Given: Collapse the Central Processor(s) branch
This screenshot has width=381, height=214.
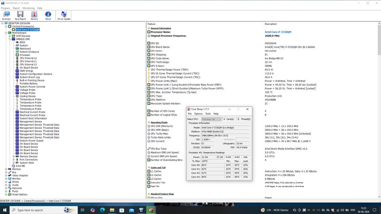Looking at the screenshot, I should 6,27.
